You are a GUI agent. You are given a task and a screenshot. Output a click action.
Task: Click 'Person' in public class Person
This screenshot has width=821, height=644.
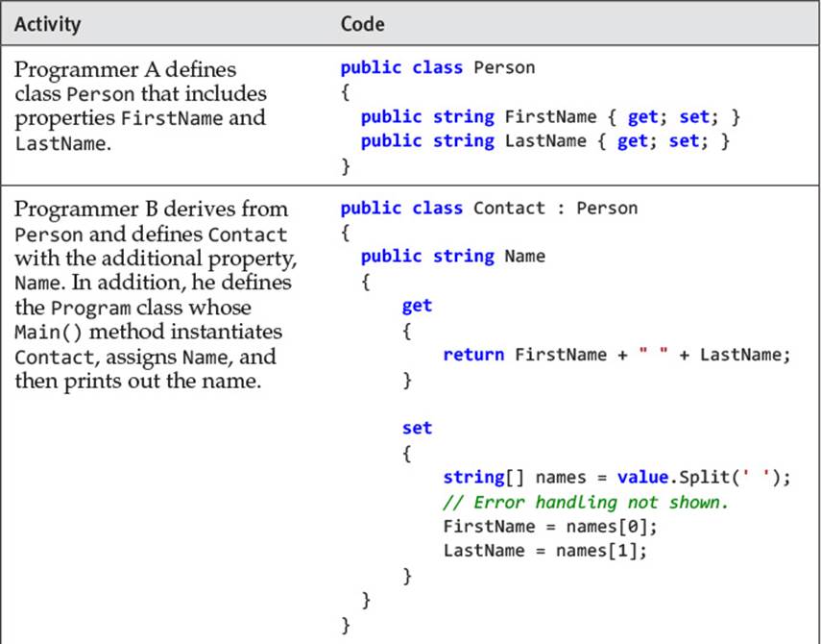(x=504, y=67)
